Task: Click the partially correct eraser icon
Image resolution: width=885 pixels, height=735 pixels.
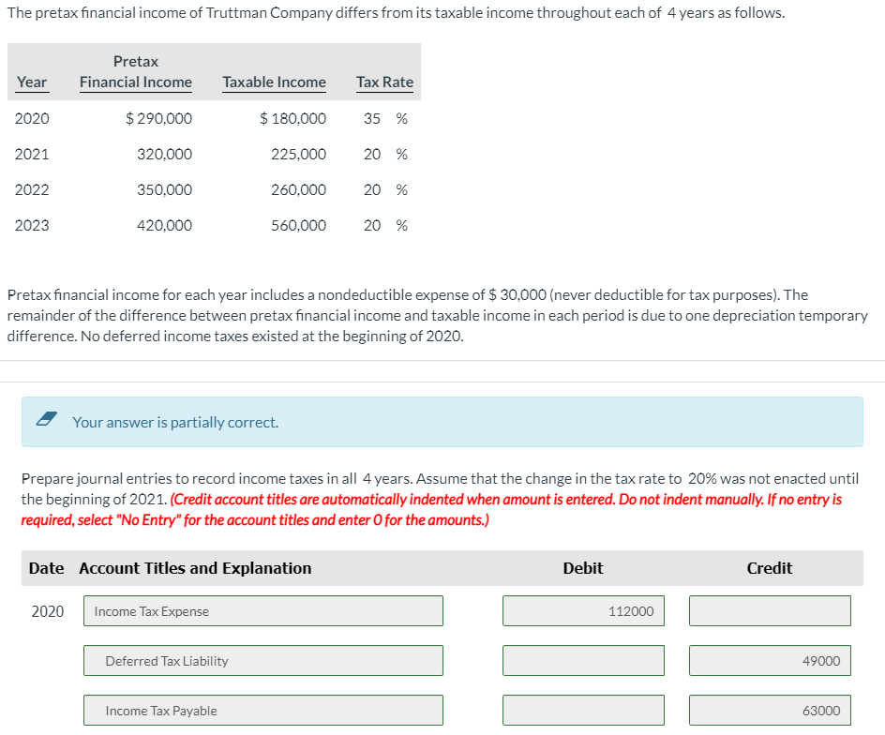Action: click(x=46, y=419)
